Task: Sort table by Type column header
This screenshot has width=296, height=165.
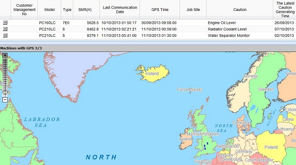Action: tap(67, 10)
